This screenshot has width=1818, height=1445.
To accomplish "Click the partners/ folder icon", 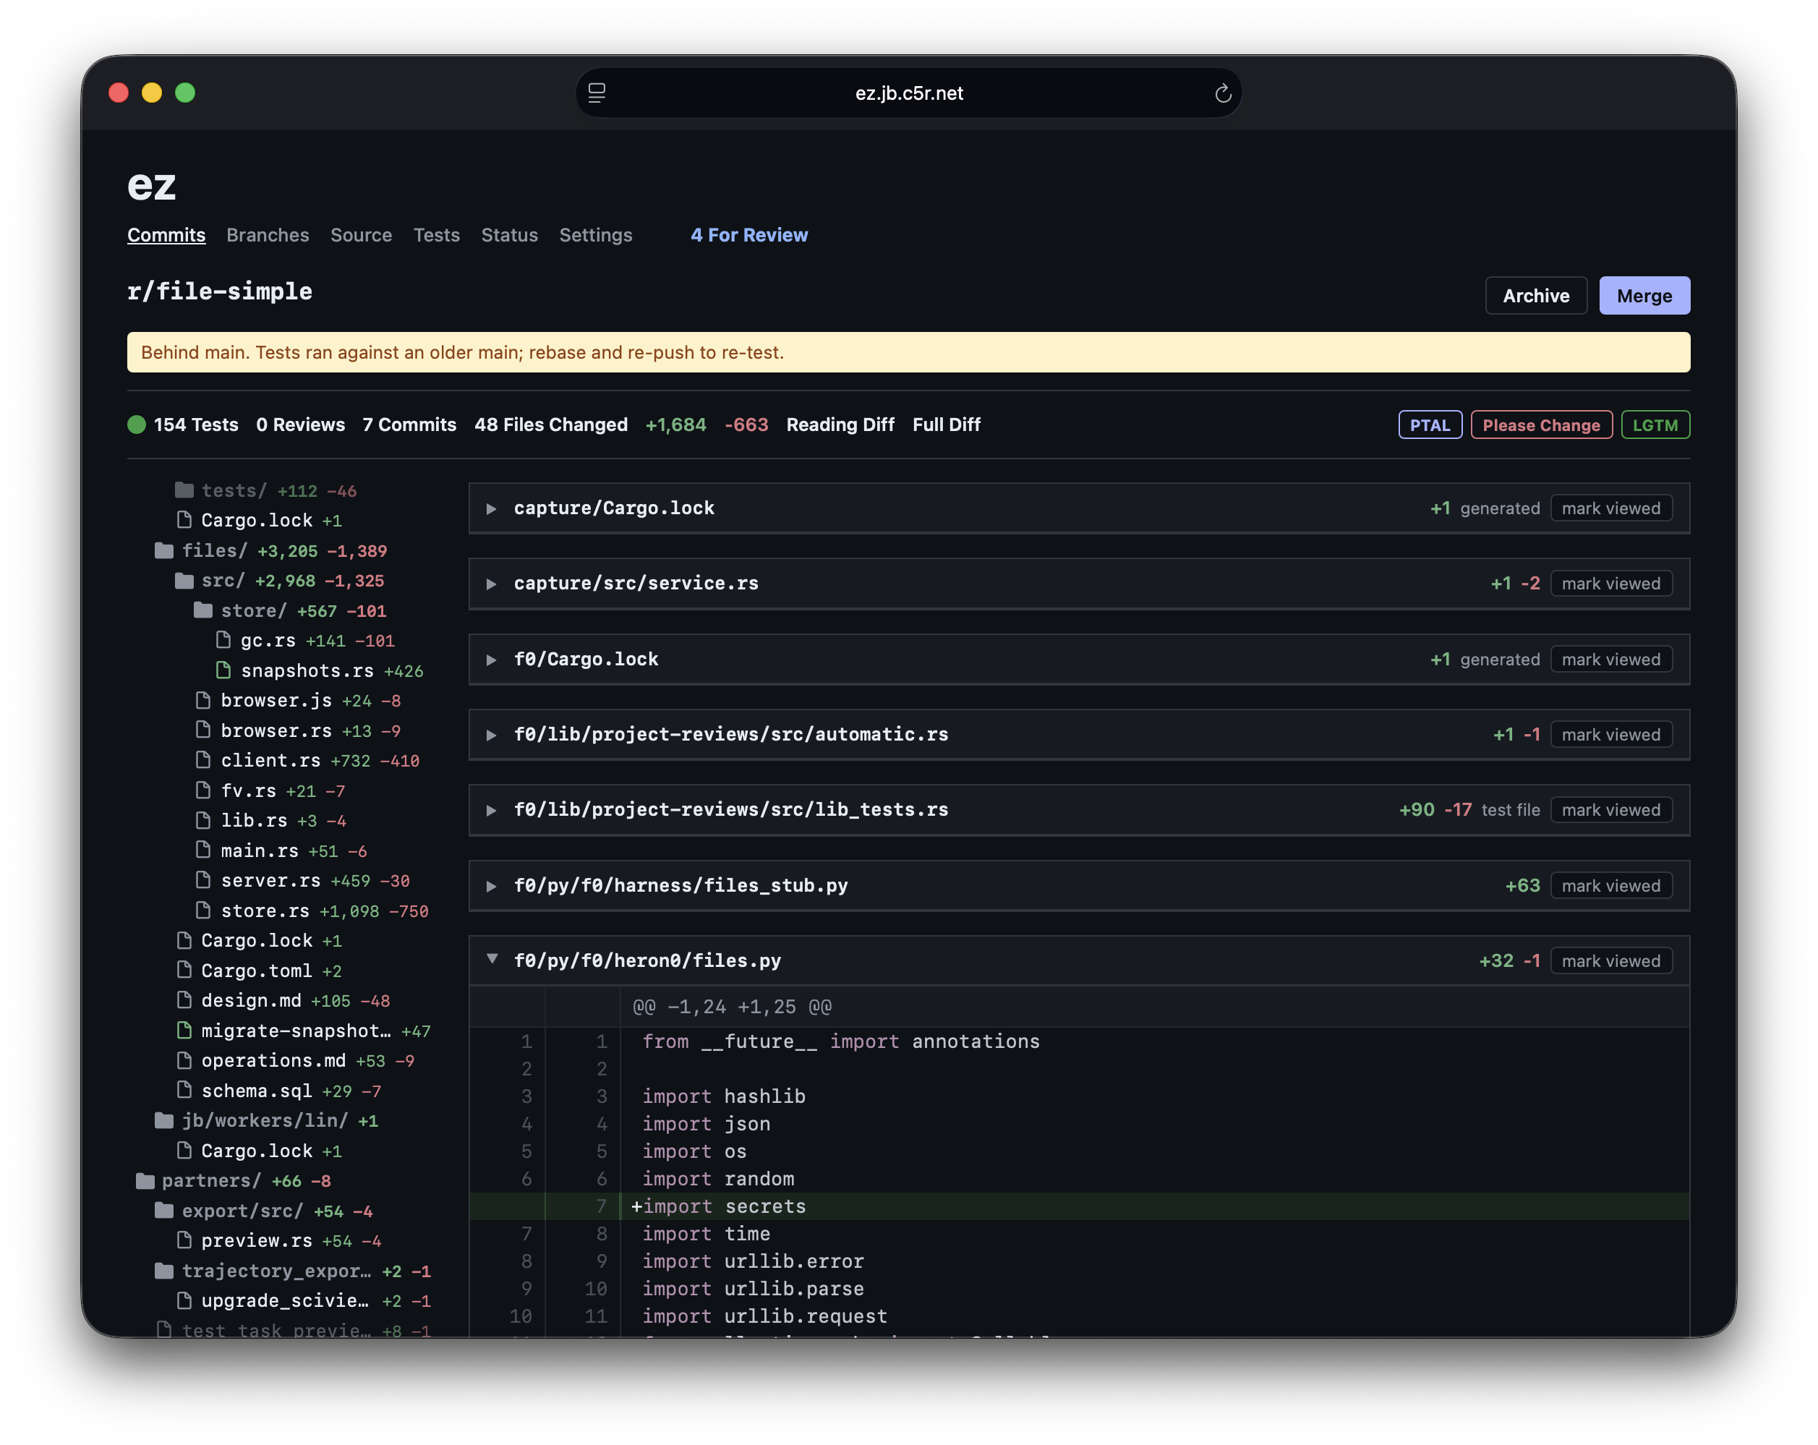I will 145,1180.
